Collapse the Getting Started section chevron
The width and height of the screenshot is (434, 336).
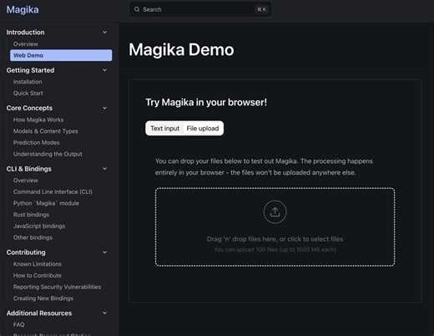[104, 70]
